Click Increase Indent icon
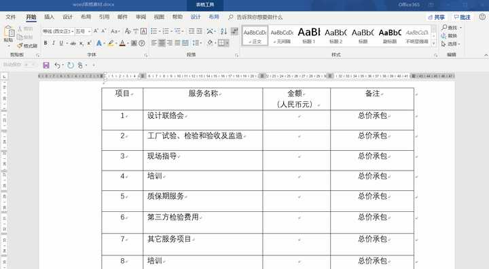This screenshot has width=489, height=269. pos(199,31)
